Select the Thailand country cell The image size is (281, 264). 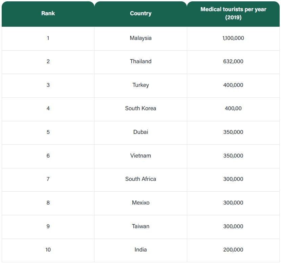point(140,62)
